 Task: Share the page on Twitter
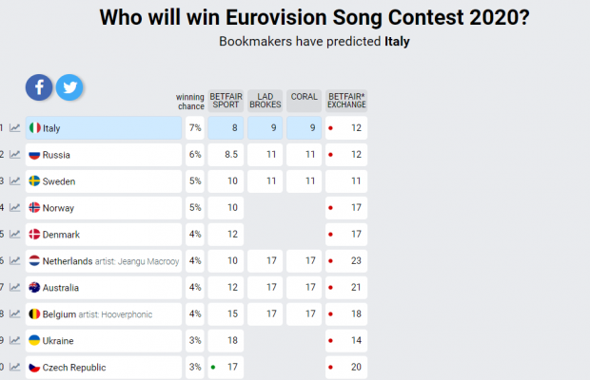pos(69,87)
